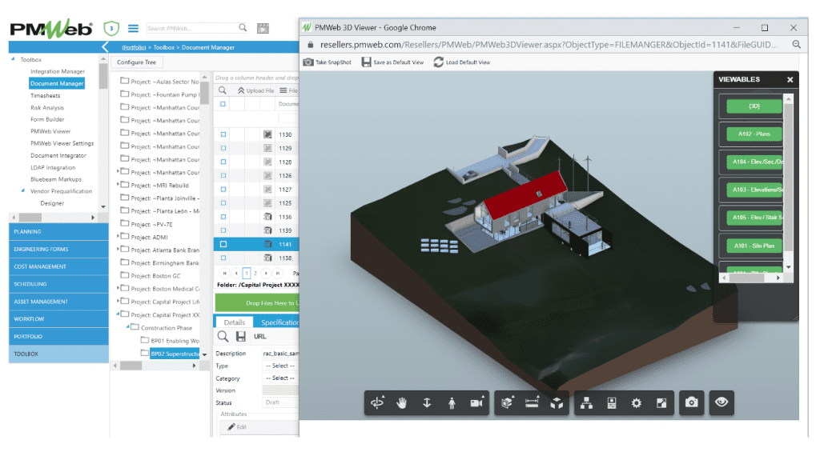820x452 pixels.
Task: Open the Category Select dropdown
Action: 280,378
